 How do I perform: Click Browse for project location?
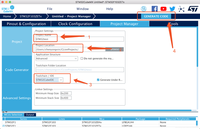[115, 49]
